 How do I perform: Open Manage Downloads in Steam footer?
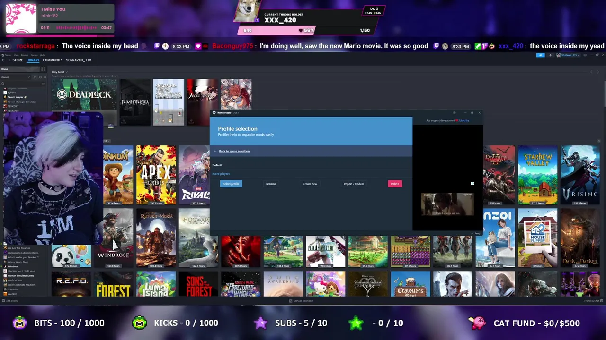click(302, 301)
